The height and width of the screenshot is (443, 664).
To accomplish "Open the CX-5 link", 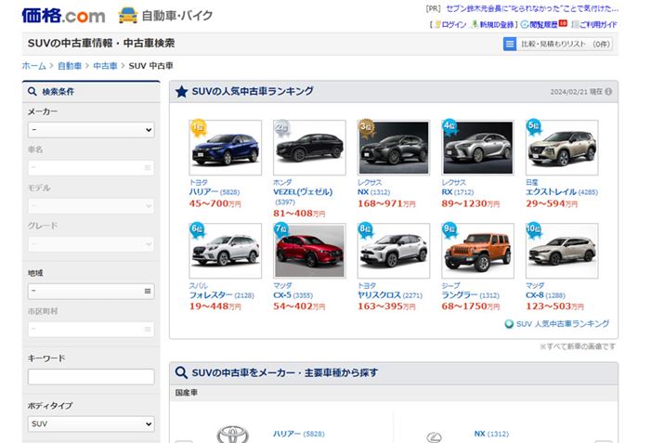I will (282, 294).
